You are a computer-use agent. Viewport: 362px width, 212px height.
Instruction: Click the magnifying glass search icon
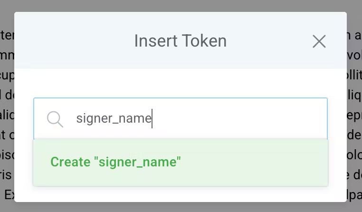pos(55,119)
